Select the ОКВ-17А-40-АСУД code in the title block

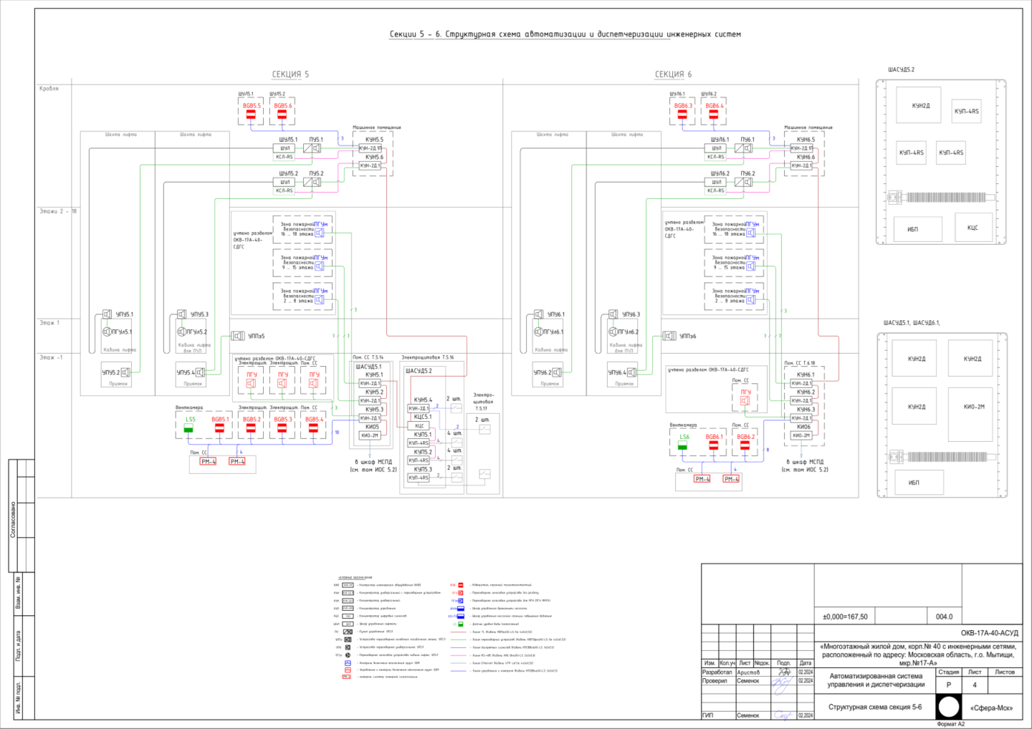(989, 633)
